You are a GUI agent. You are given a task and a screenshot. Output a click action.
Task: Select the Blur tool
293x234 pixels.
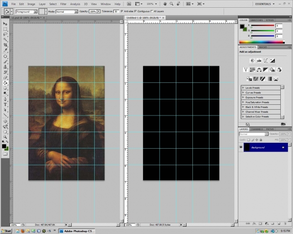(5, 88)
